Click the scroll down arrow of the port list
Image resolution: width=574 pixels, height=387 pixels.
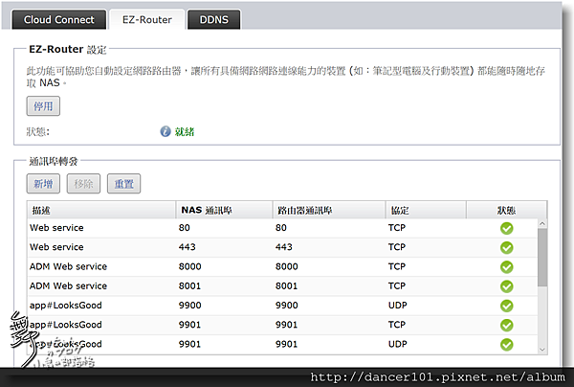pyautogui.click(x=542, y=350)
